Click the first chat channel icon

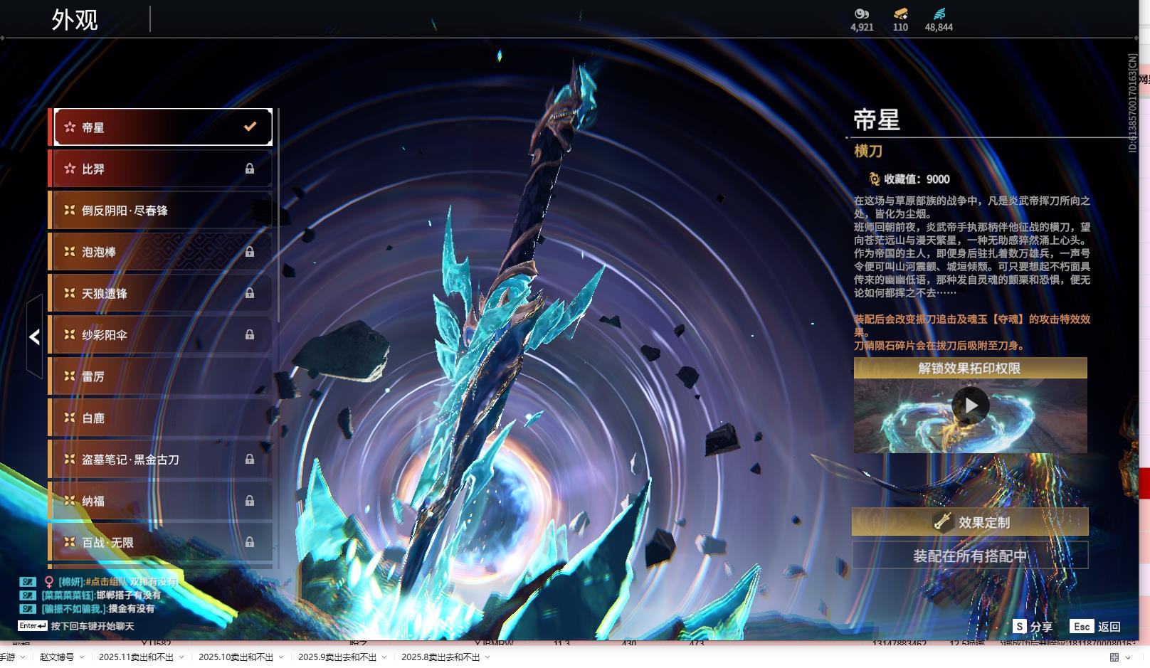[x=27, y=582]
